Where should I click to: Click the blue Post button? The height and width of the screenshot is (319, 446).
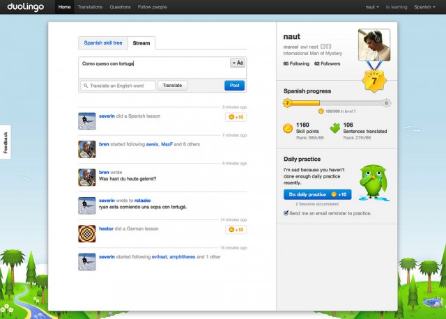[234, 85]
